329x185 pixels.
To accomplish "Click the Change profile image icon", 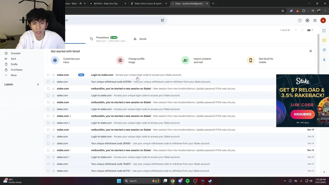I will 120,60.
